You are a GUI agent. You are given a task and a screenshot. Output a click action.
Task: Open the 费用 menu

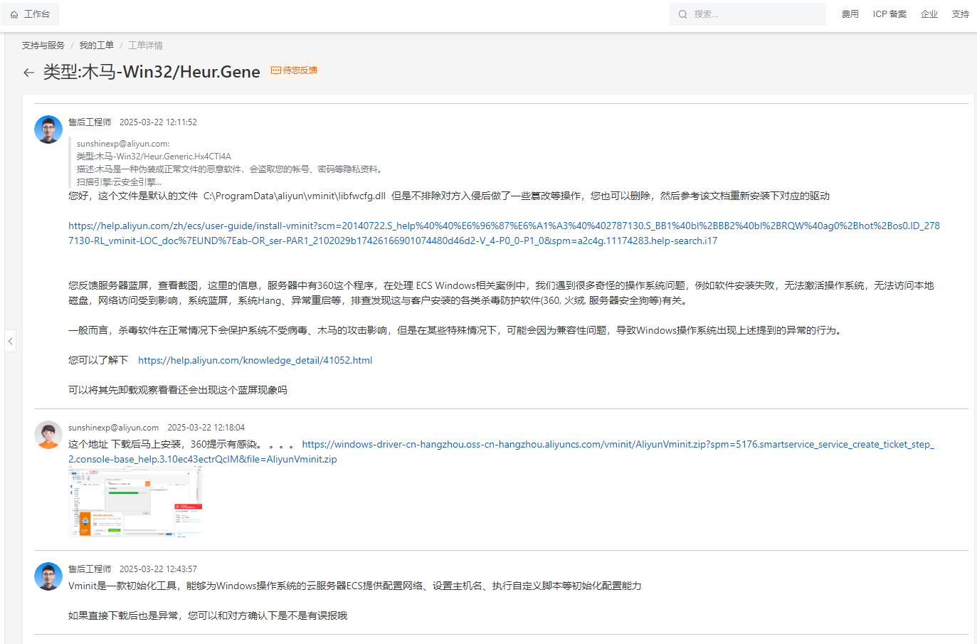[850, 14]
